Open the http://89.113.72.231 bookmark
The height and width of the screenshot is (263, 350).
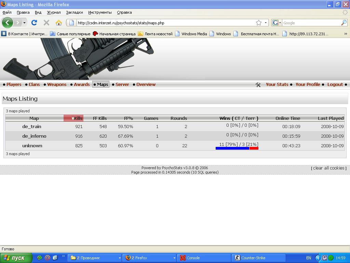pos(306,34)
